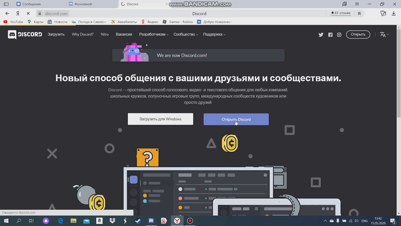
Task: Open Discord app from taskbar
Action: click(151, 221)
